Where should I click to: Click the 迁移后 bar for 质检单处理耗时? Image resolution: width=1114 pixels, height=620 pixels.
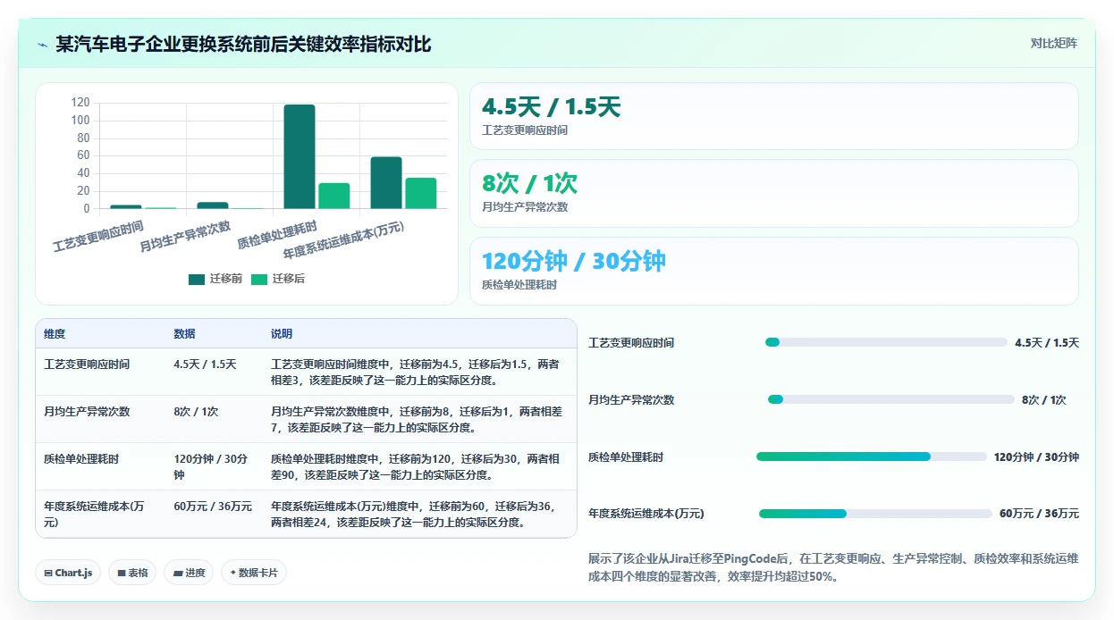point(334,196)
